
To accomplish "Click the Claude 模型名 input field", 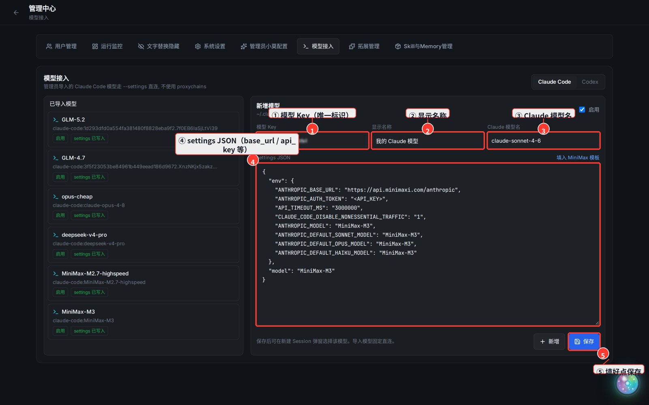I will pos(544,141).
